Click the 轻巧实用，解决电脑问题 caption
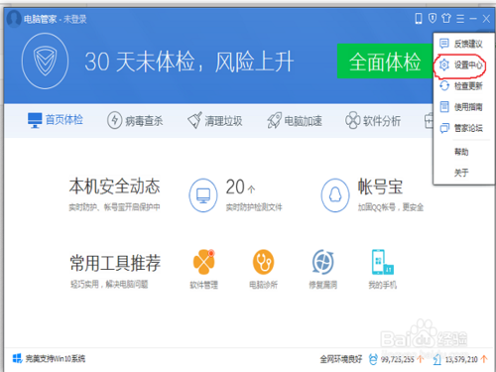 [x=109, y=284]
